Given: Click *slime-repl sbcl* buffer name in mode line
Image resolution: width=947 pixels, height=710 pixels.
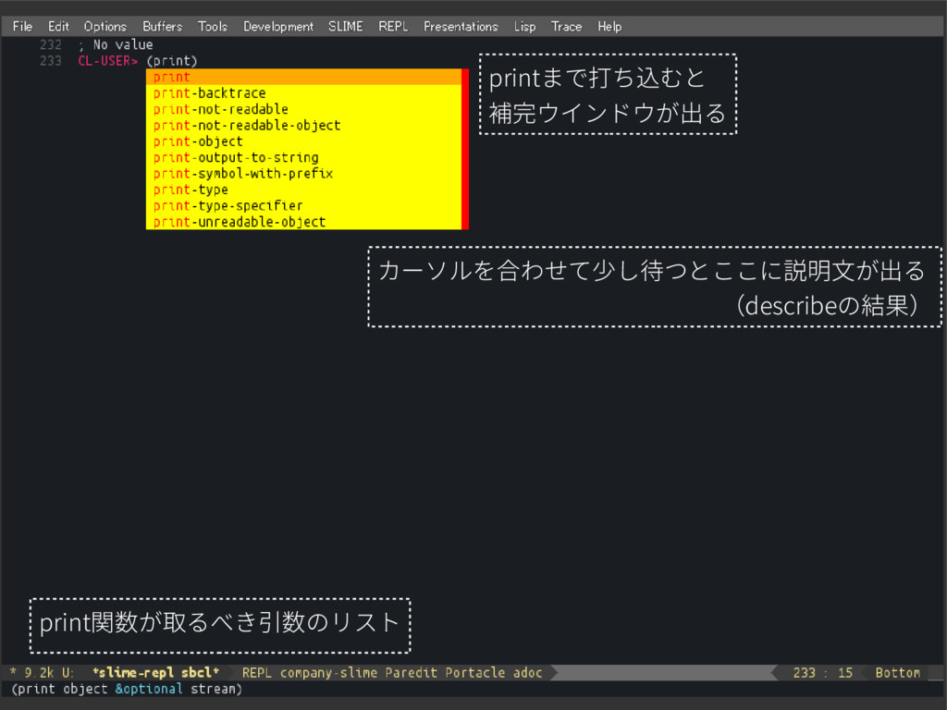Looking at the screenshot, I should pos(155,673).
